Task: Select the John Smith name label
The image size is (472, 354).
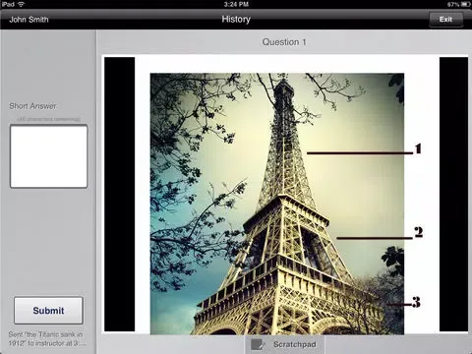Action: [29, 20]
